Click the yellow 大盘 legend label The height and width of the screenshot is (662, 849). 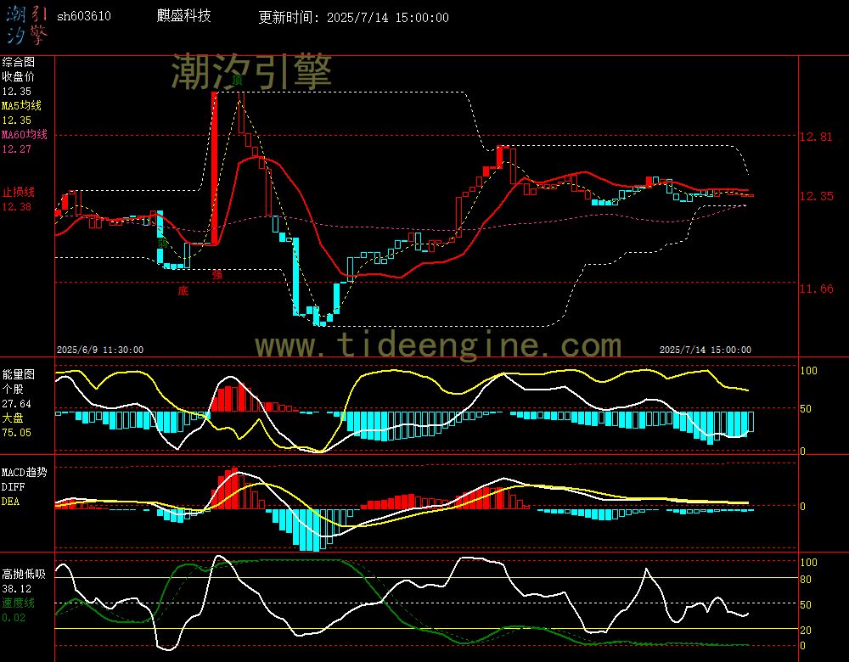coord(13,418)
